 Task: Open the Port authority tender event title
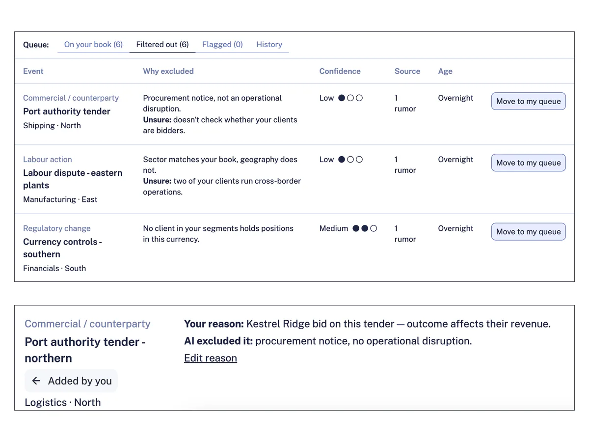67,111
